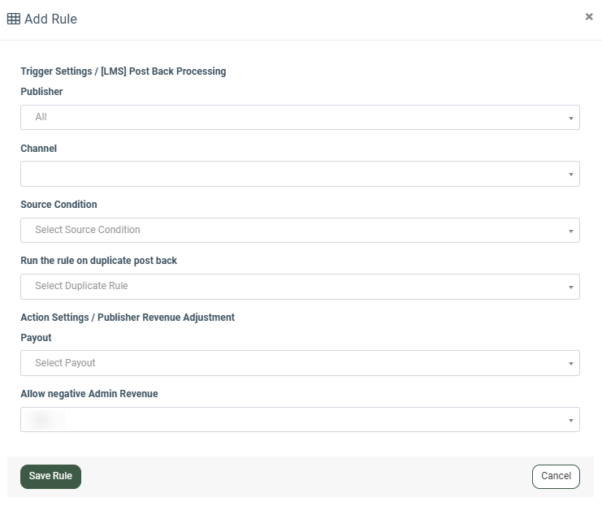Screen dimensions: 602x506
Task: Click the Channel dropdown arrow
Action: pyautogui.click(x=571, y=174)
